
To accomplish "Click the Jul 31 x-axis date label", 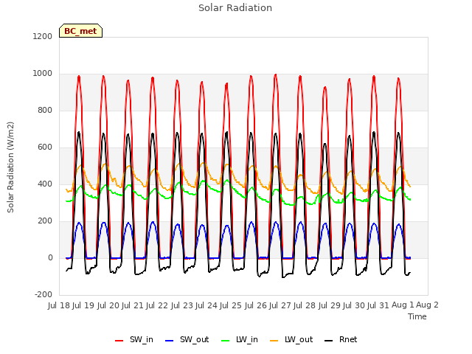I will click(x=378, y=305).
